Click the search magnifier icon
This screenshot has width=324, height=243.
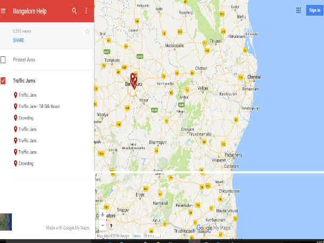74,11
